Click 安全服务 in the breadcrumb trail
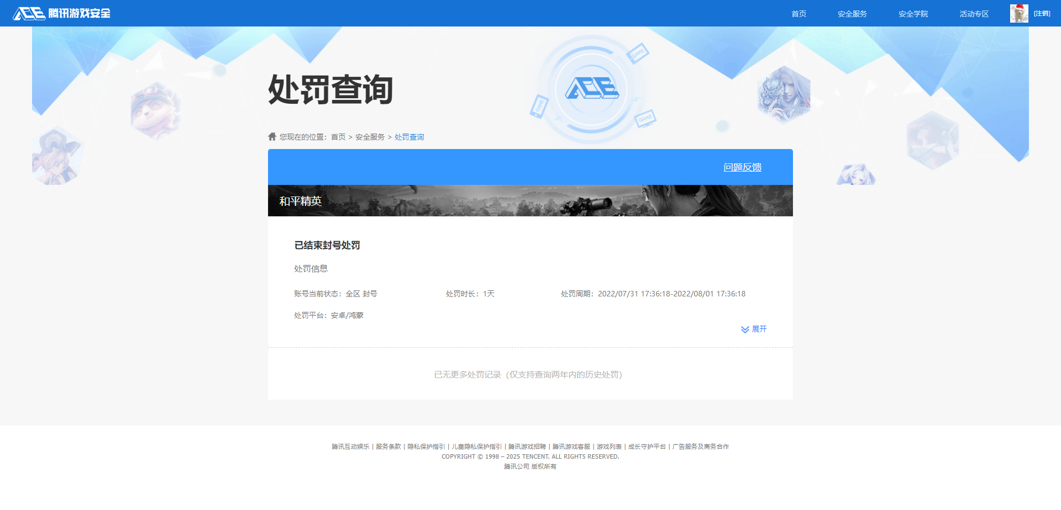 369,136
